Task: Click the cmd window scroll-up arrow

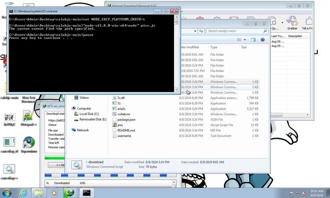Action: coord(176,17)
